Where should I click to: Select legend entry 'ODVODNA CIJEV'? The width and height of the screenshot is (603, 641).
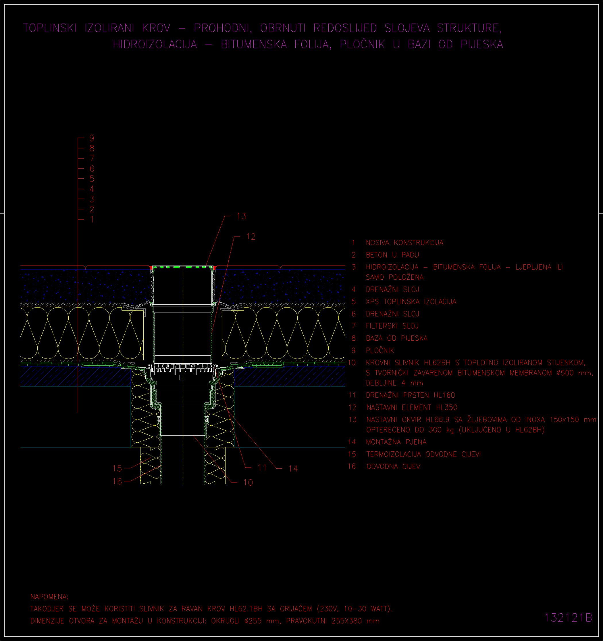393,467
